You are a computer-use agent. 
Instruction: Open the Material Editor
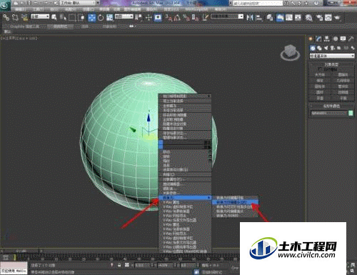pos(308,18)
